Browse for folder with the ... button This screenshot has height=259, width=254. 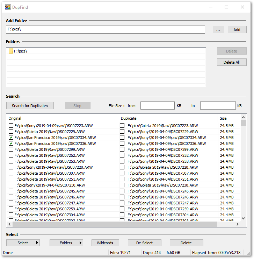click(218, 30)
